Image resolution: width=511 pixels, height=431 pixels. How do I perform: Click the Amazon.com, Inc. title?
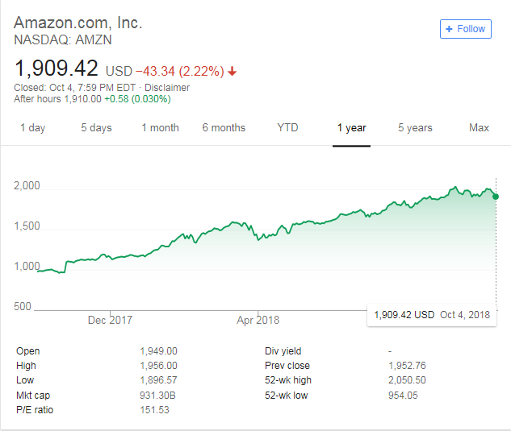click(78, 23)
